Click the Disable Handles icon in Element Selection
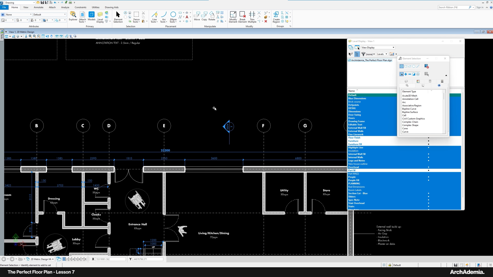 point(426,66)
